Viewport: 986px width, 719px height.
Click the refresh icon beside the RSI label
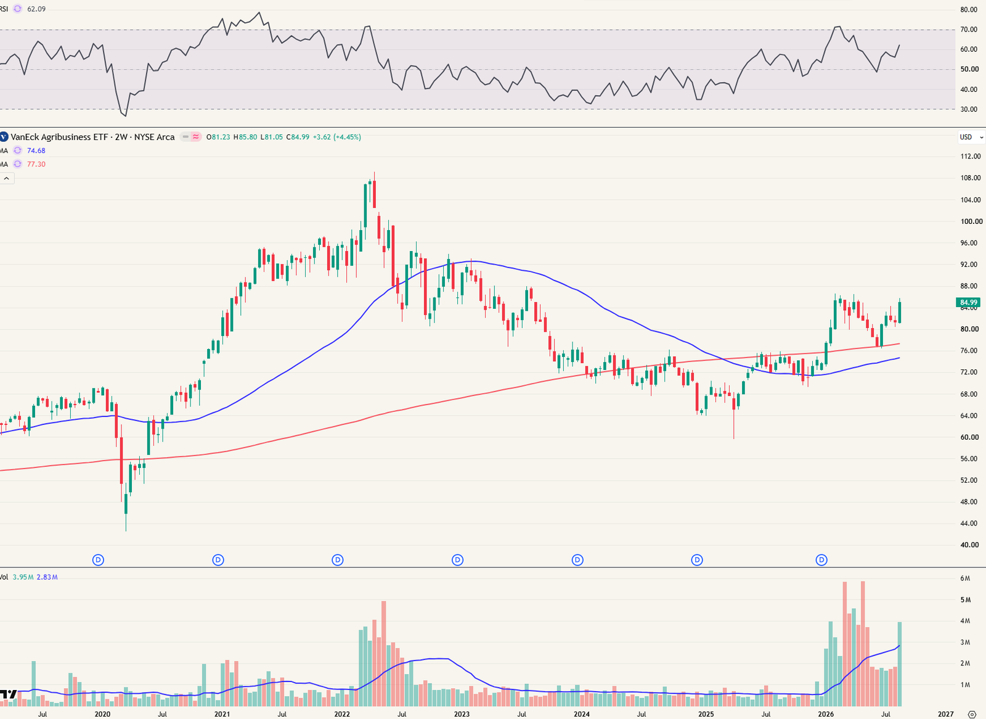click(x=17, y=9)
